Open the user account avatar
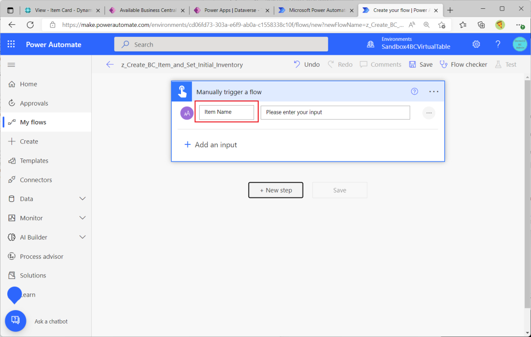Screen dimensions: 531x337 coord(520,45)
